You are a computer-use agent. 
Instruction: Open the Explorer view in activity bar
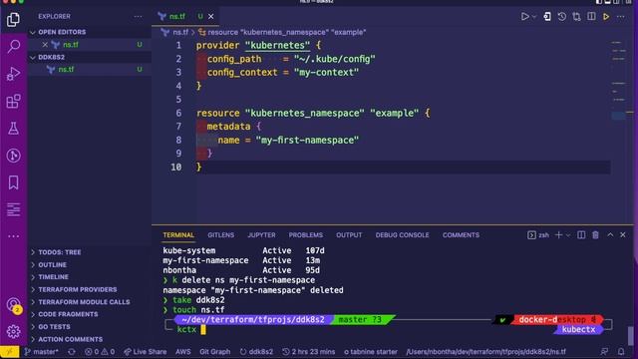(13, 20)
